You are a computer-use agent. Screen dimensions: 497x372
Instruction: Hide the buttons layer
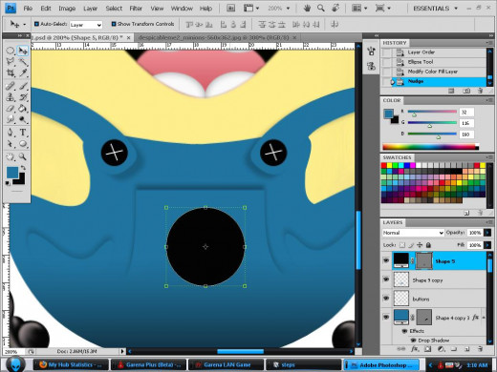pyautogui.click(x=386, y=299)
